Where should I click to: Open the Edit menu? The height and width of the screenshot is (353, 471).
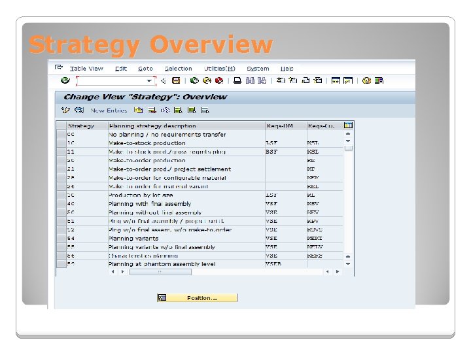(x=121, y=69)
